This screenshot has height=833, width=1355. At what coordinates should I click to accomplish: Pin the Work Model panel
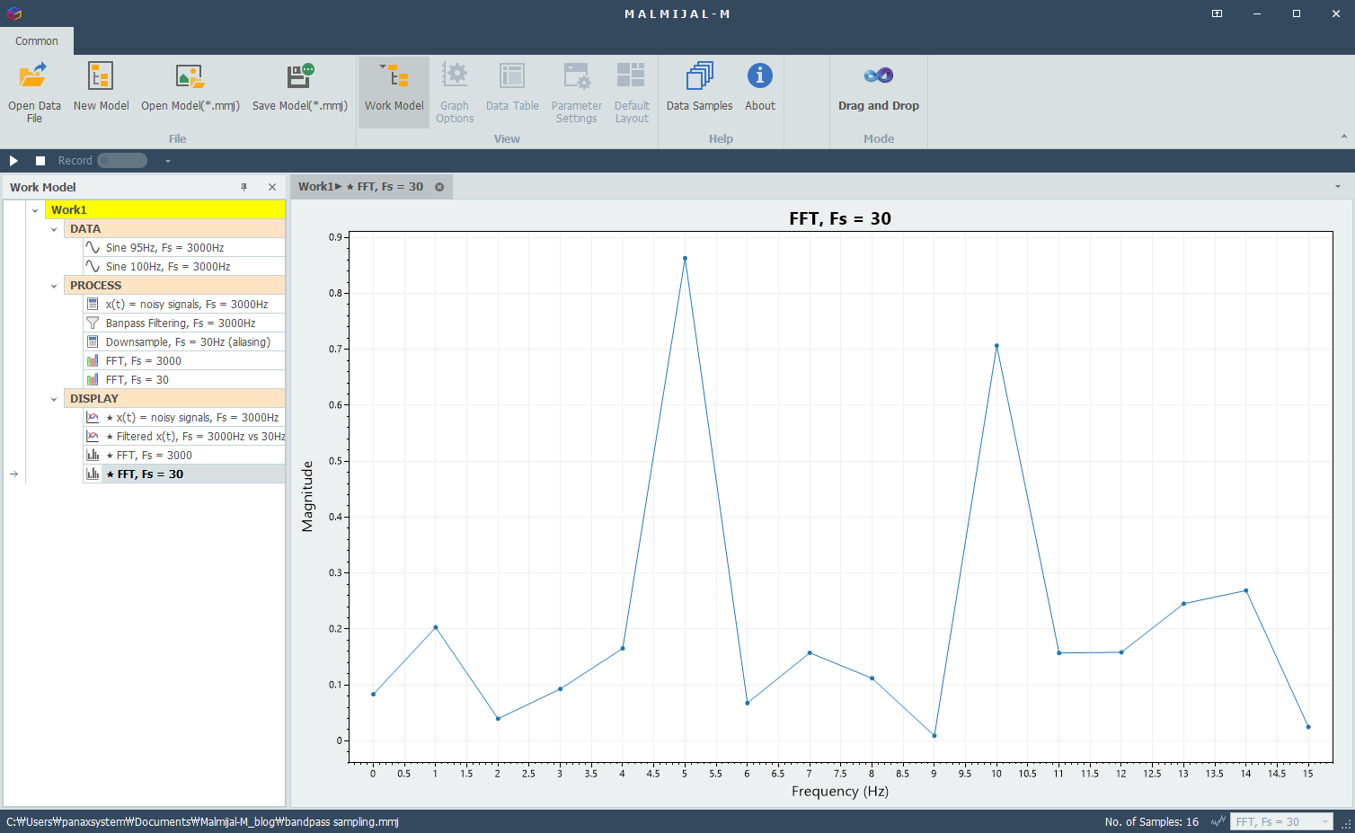244,187
